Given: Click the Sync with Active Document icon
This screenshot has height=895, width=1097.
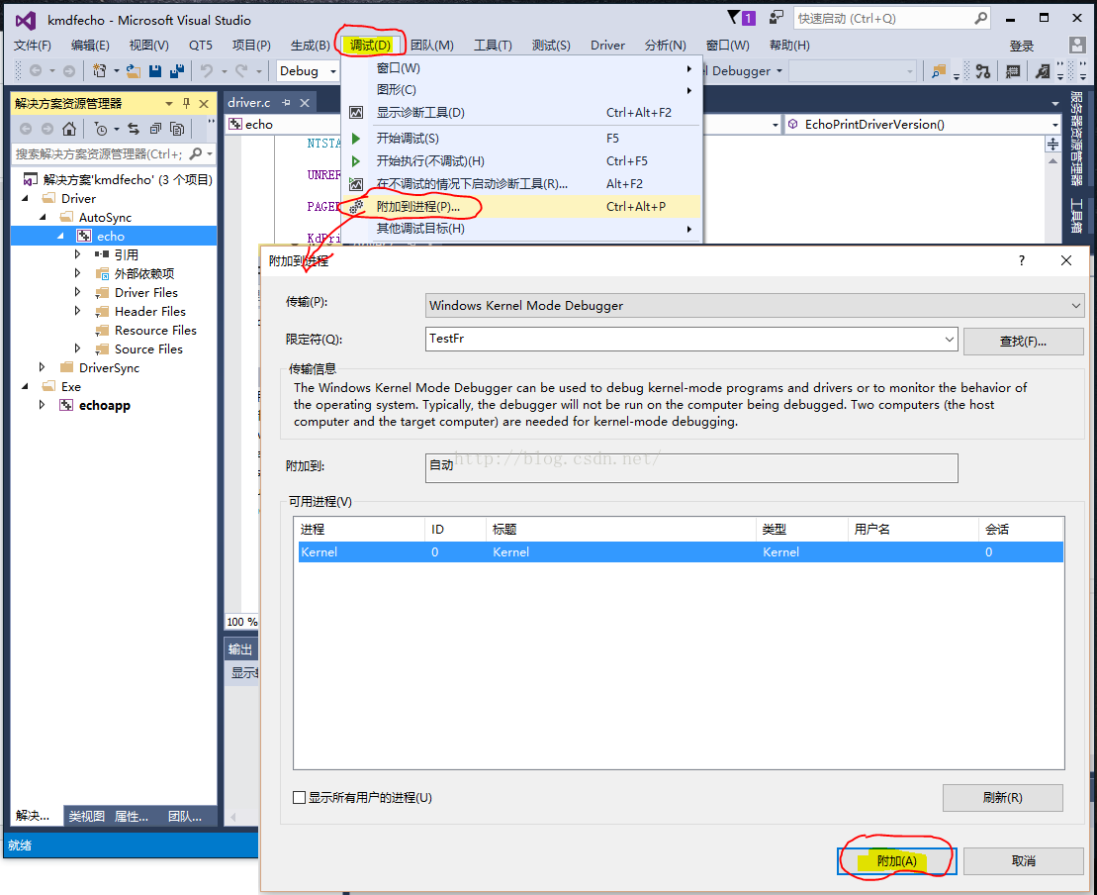Looking at the screenshot, I should pos(134,129).
